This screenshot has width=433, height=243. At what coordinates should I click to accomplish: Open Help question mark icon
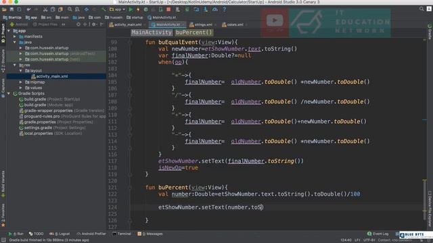click(224, 9)
